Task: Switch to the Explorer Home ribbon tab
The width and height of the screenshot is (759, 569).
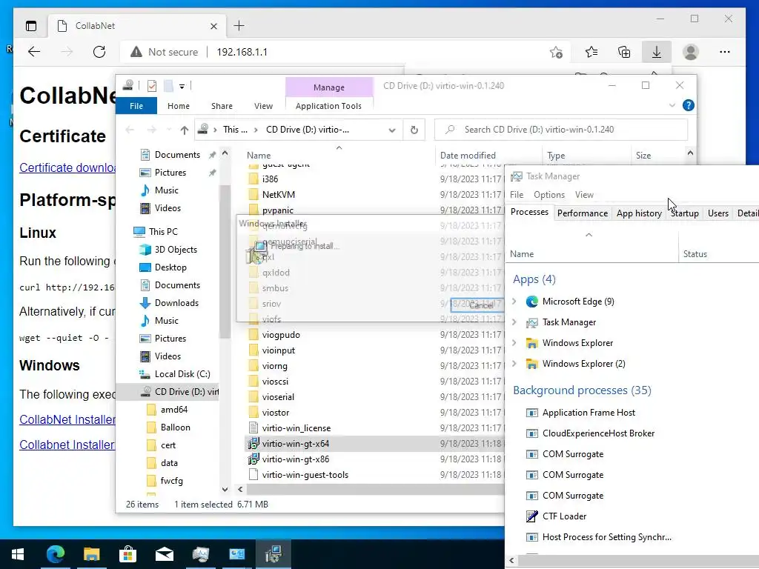Action: pos(179,106)
